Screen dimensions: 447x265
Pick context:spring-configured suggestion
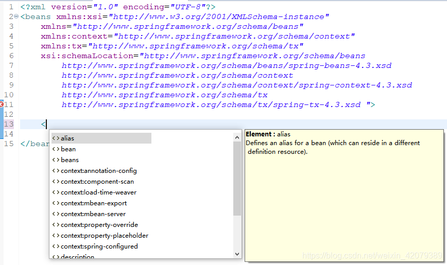pyautogui.click(x=99, y=246)
